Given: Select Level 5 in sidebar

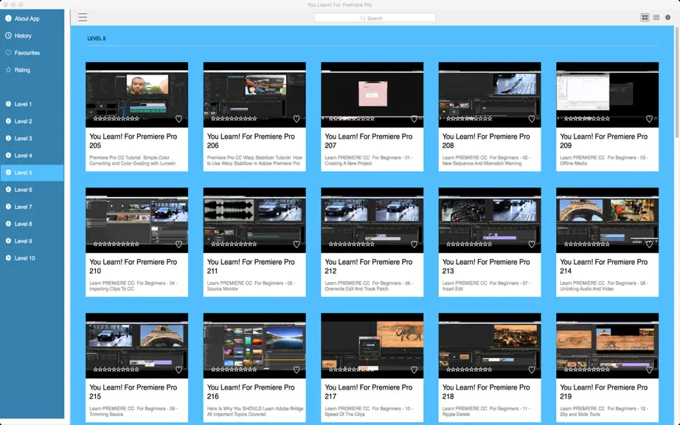Looking at the screenshot, I should pos(32,173).
